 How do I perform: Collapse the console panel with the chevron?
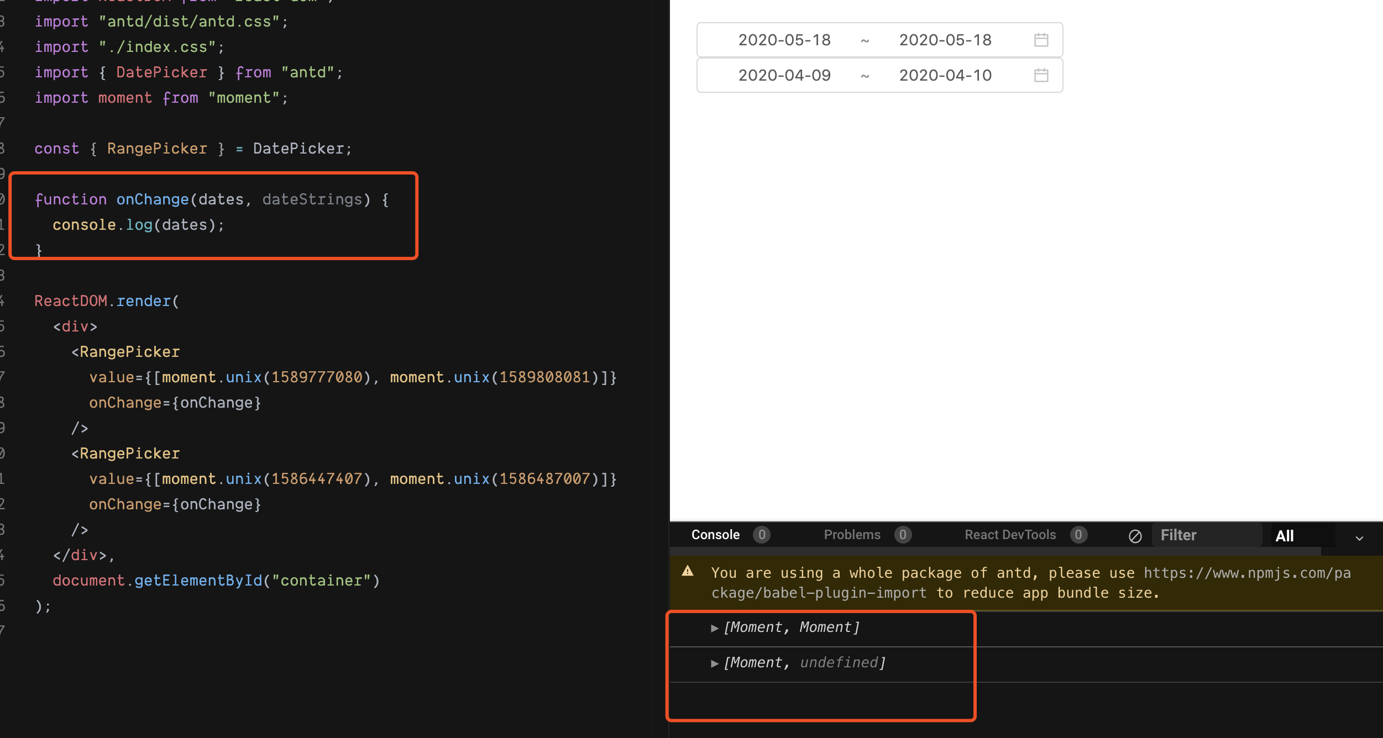click(x=1359, y=537)
